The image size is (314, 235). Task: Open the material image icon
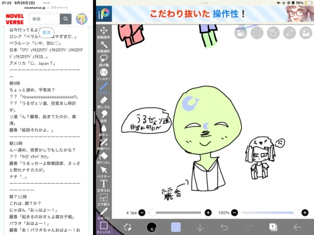(306, 33)
